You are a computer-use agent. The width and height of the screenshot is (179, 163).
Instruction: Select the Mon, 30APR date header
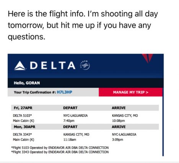point(24,127)
